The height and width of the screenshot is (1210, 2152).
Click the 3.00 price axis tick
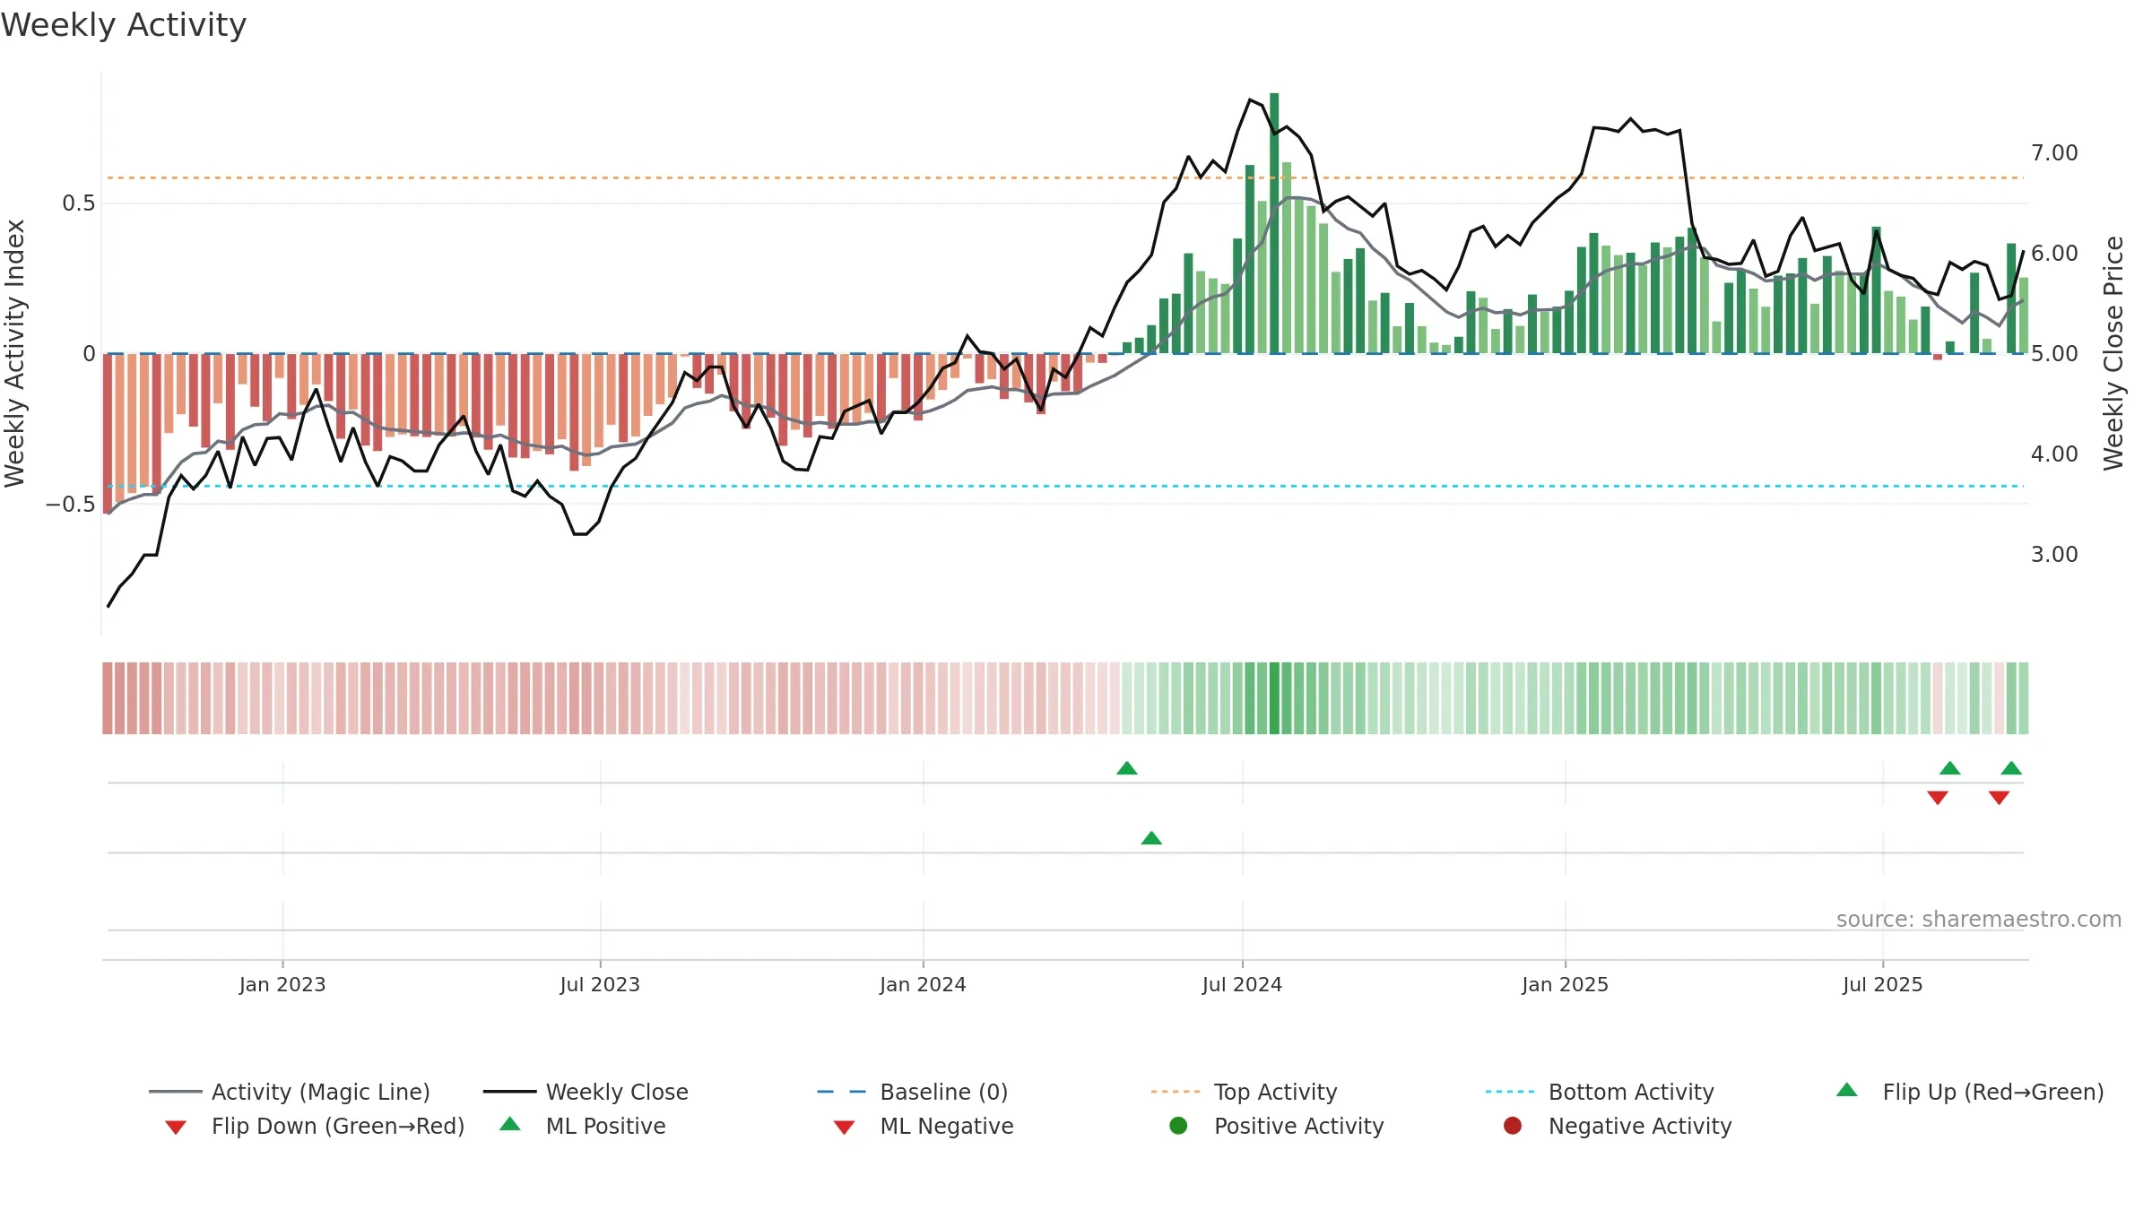(2054, 555)
